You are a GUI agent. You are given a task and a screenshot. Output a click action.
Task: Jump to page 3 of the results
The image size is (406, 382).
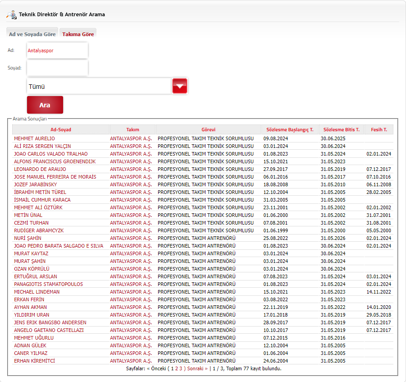(x=181, y=368)
